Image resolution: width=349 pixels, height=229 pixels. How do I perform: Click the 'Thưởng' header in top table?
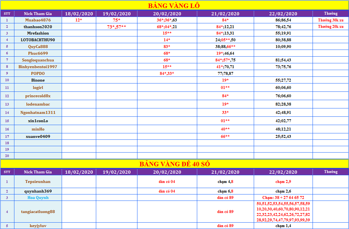point(330,13)
